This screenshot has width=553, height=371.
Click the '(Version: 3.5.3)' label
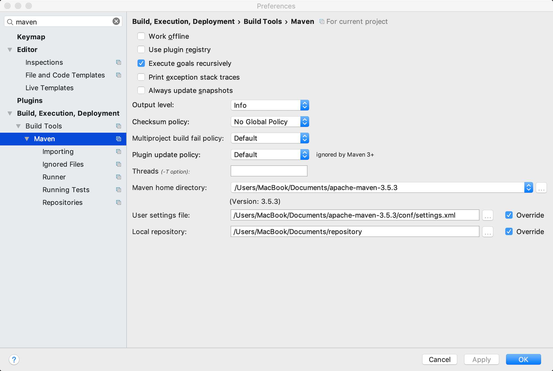[255, 201]
